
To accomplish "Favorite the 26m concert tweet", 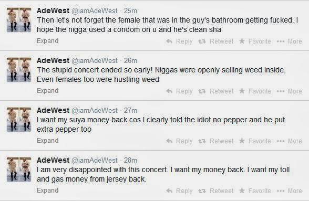I will [x=255, y=91].
